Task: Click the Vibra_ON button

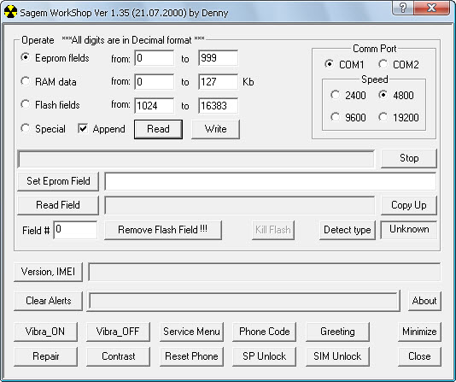Action: 45,332
